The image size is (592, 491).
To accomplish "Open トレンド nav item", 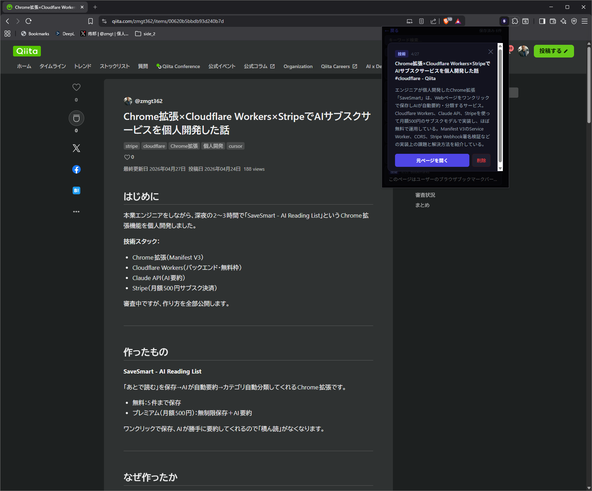I will (x=82, y=66).
